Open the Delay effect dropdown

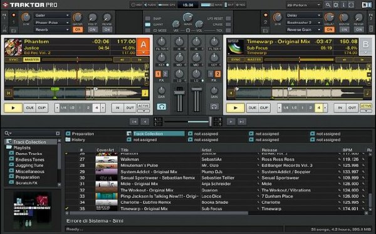pos(303,15)
